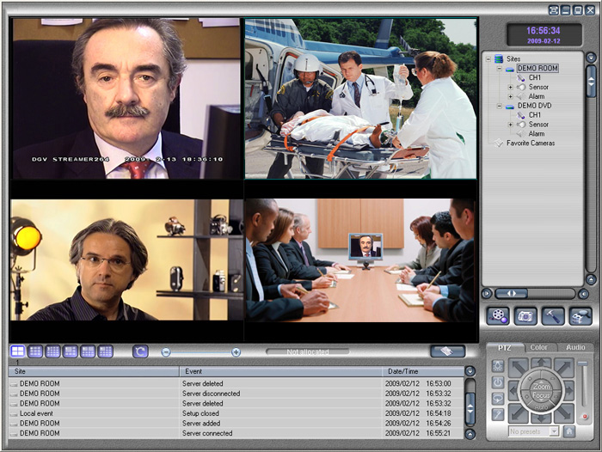Switch to the Audio tab
602x452 pixels.
click(575, 347)
